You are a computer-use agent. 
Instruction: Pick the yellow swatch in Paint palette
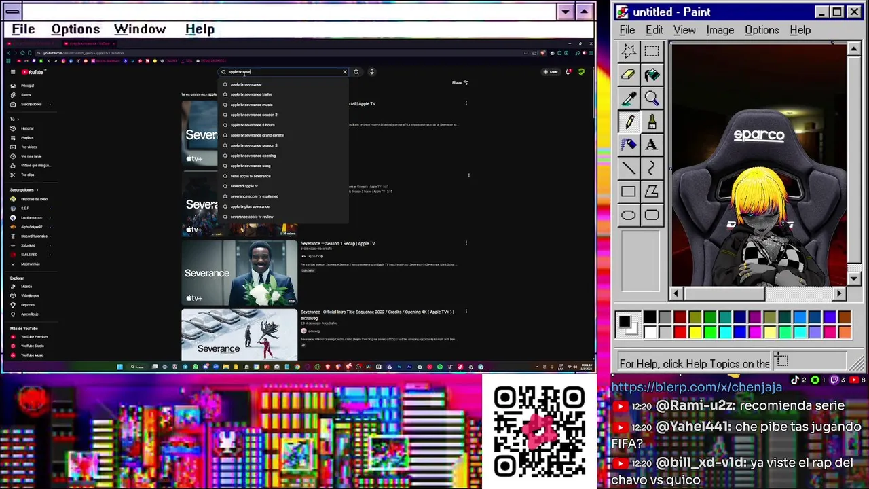695,332
